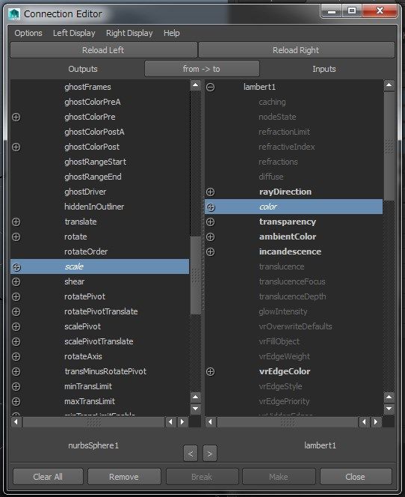Toggle the from -> to direction button
This screenshot has height=497, width=405.
[x=202, y=69]
